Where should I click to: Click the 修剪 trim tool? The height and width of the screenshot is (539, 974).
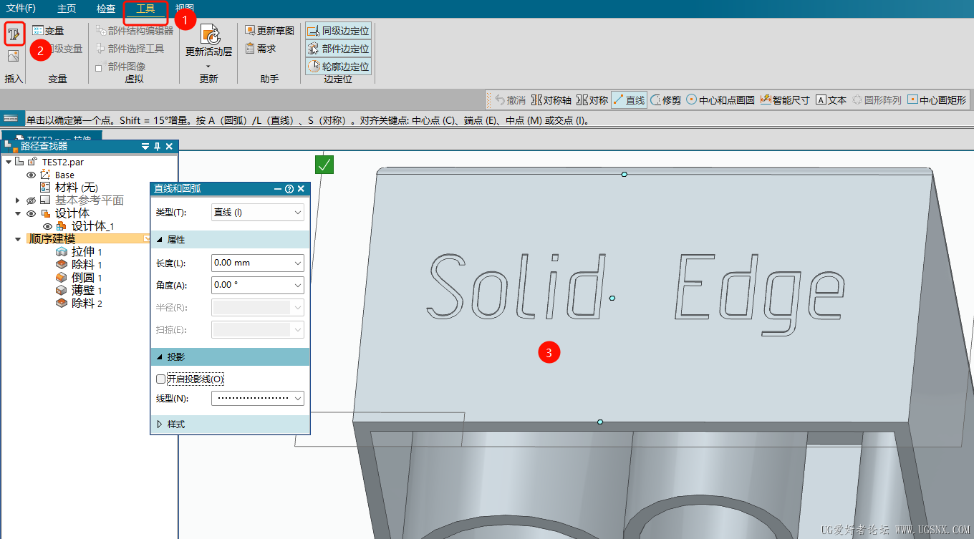665,100
